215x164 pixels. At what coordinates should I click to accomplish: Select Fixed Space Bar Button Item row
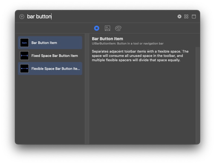point(50,56)
